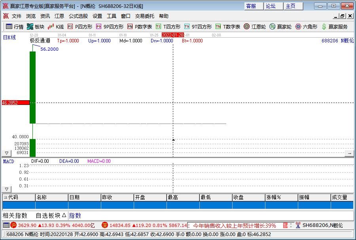Screen dimensions: 356x240
Task: Open the 行情 quotes toolbar icon
Action: pyautogui.click(x=15, y=27)
